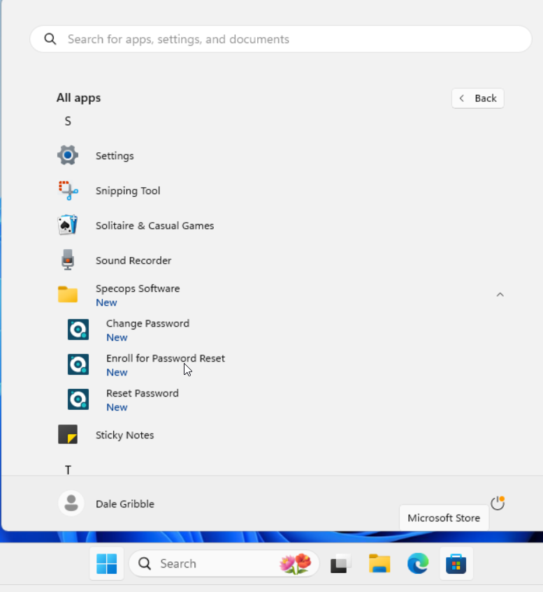Click the Enroll for Password Reset icon
The width and height of the screenshot is (543, 592).
(78, 364)
